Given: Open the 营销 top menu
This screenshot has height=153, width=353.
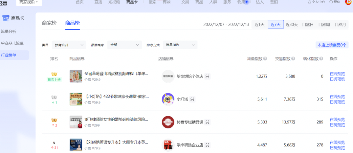Looking at the screenshot, I should click(274, 2).
